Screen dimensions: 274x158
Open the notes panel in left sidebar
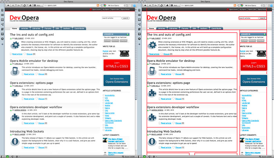click(x=2, y=29)
